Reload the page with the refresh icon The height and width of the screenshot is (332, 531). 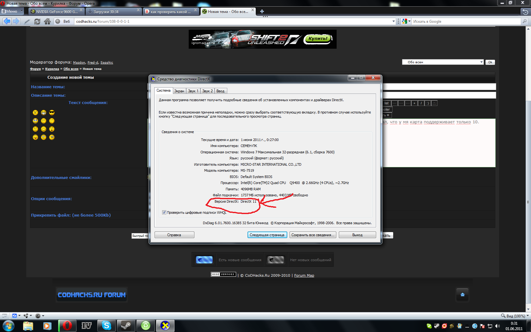[x=37, y=22]
